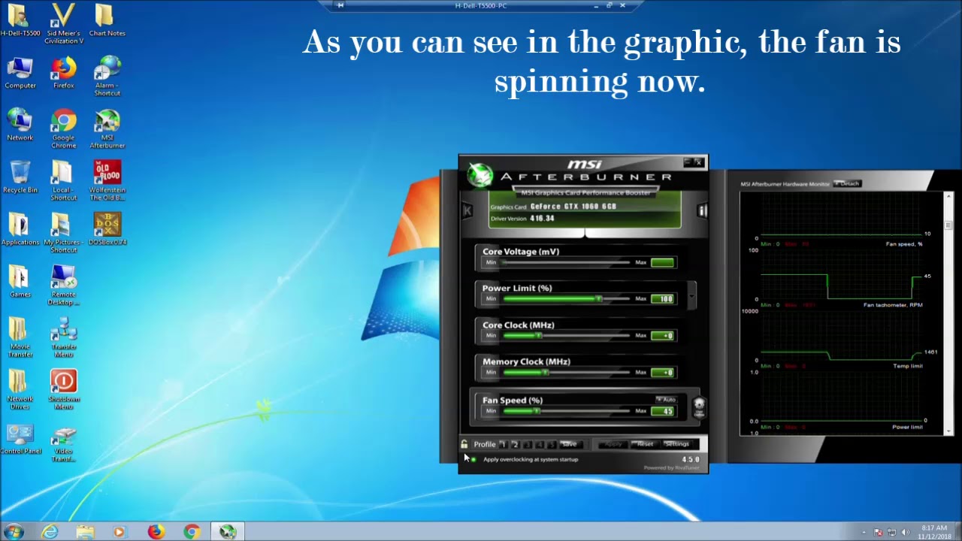
Task: Click the Hardware Monitor scrollbar down arrow
Action: (x=948, y=431)
